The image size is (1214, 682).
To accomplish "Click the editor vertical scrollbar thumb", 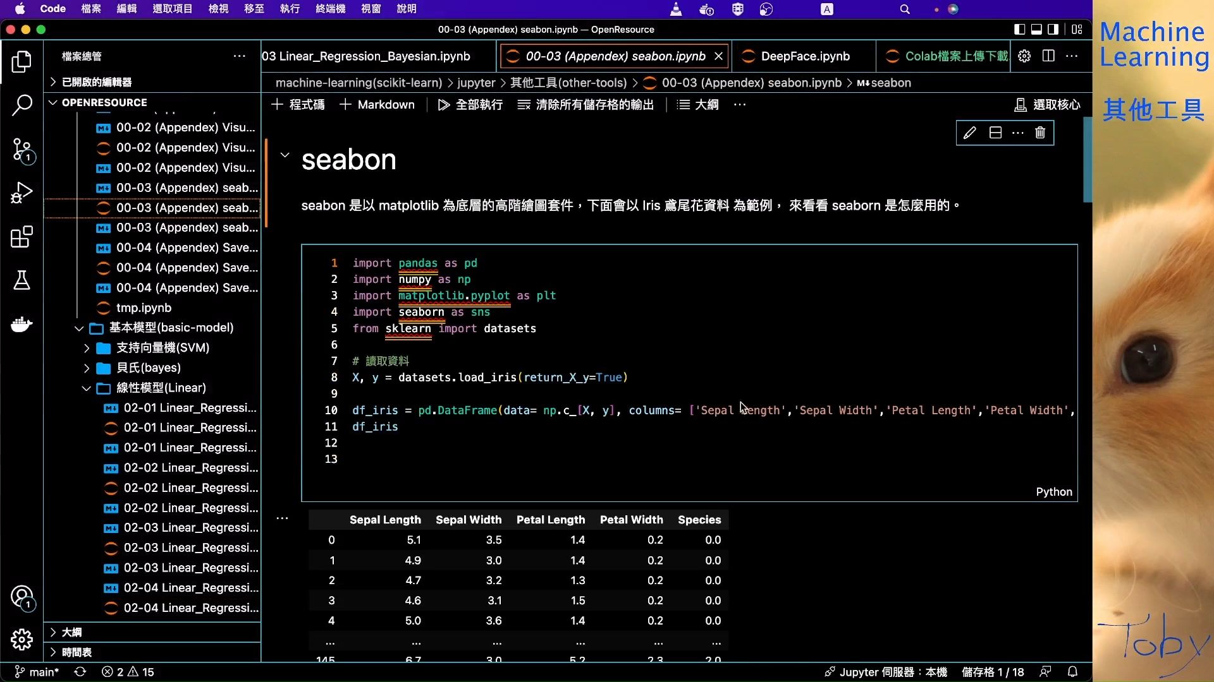I will 1087,159.
